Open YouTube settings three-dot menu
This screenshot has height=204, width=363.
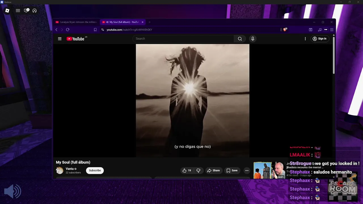pos(305,39)
